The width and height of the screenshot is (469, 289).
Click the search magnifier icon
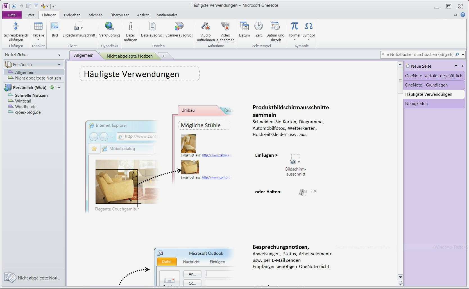(457, 54)
